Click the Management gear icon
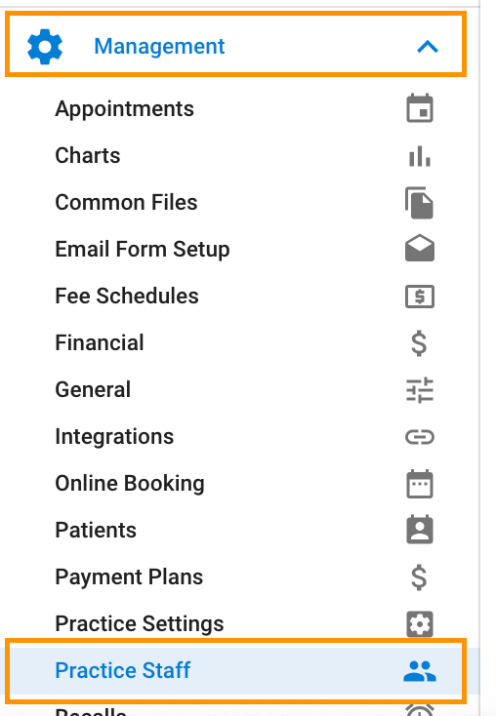The image size is (496, 716). [45, 47]
